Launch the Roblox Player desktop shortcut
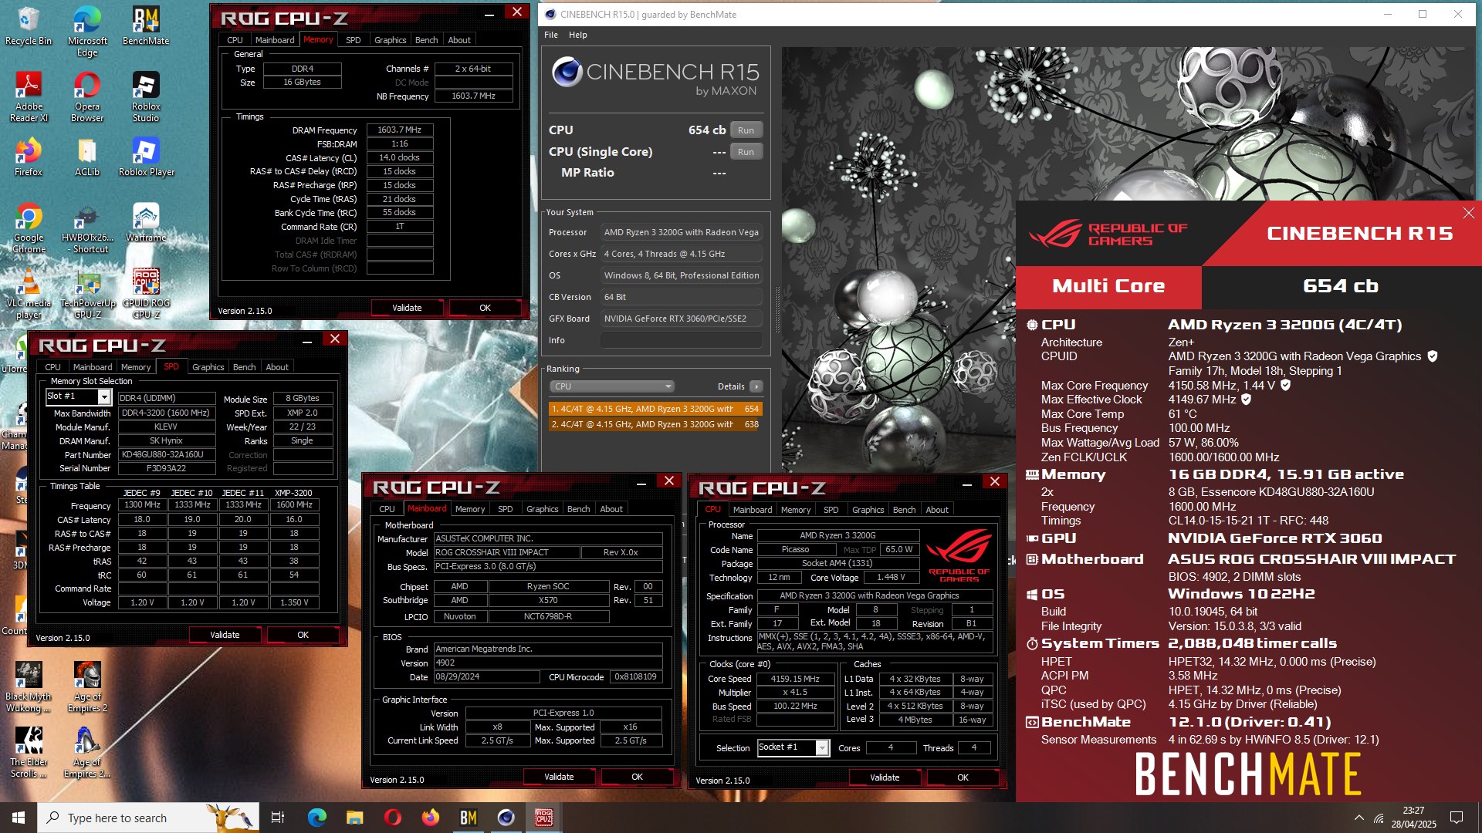 pyautogui.click(x=146, y=157)
